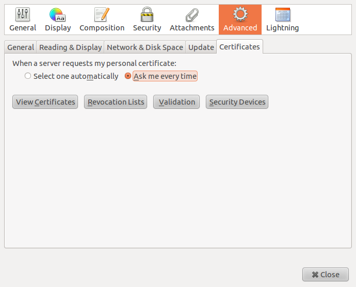
Task: Select the Certificates tab
Action: 239,47
